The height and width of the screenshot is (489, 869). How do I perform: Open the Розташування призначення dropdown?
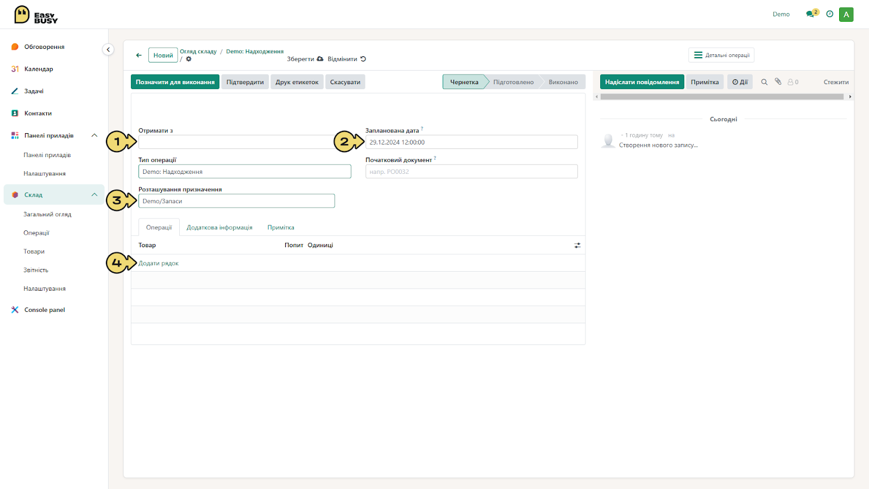(237, 201)
